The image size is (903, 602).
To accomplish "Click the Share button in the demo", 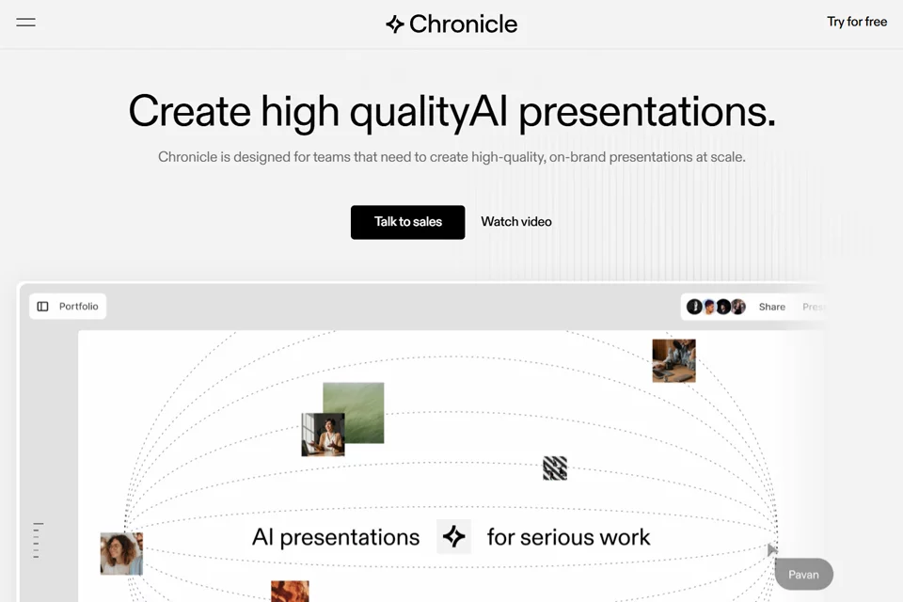I will pos(771,307).
